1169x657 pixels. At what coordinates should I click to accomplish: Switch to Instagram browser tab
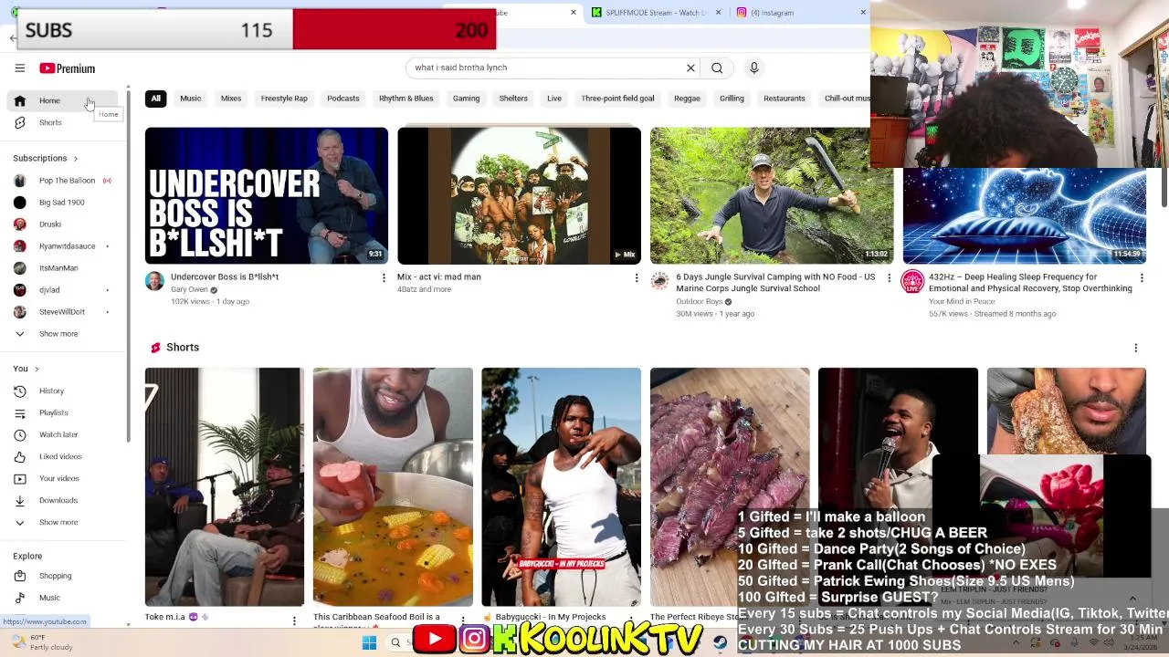click(x=799, y=13)
